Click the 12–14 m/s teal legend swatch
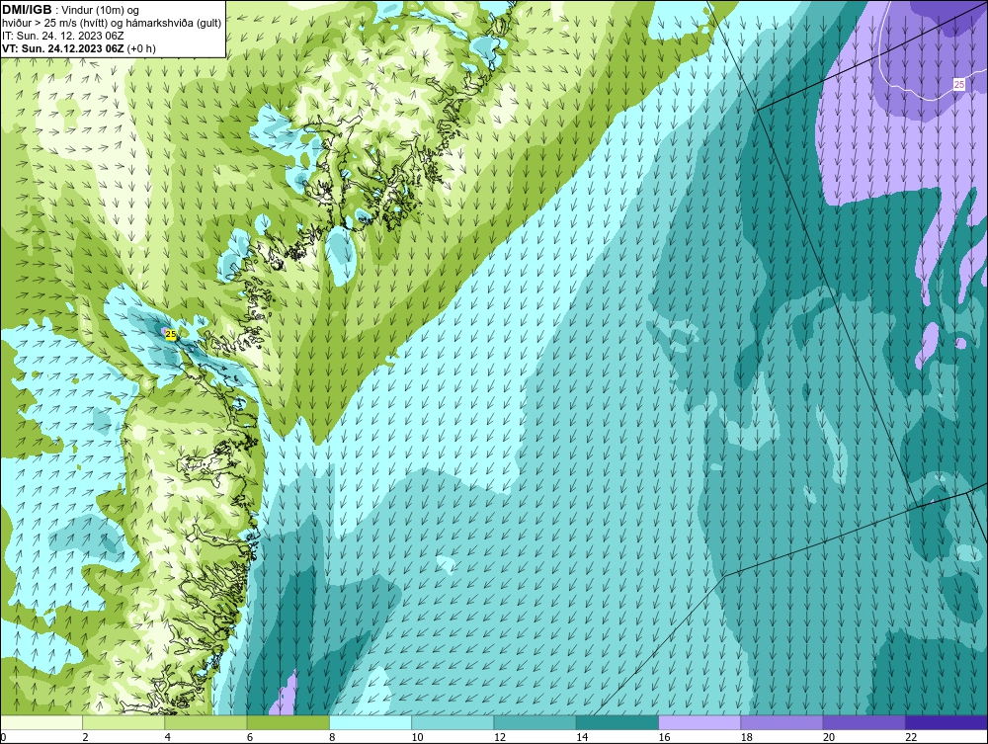The image size is (988, 744). pyautogui.click(x=535, y=722)
